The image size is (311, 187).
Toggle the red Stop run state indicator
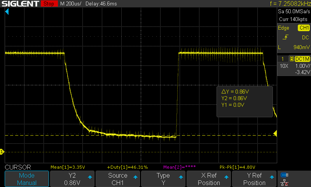(48, 4)
